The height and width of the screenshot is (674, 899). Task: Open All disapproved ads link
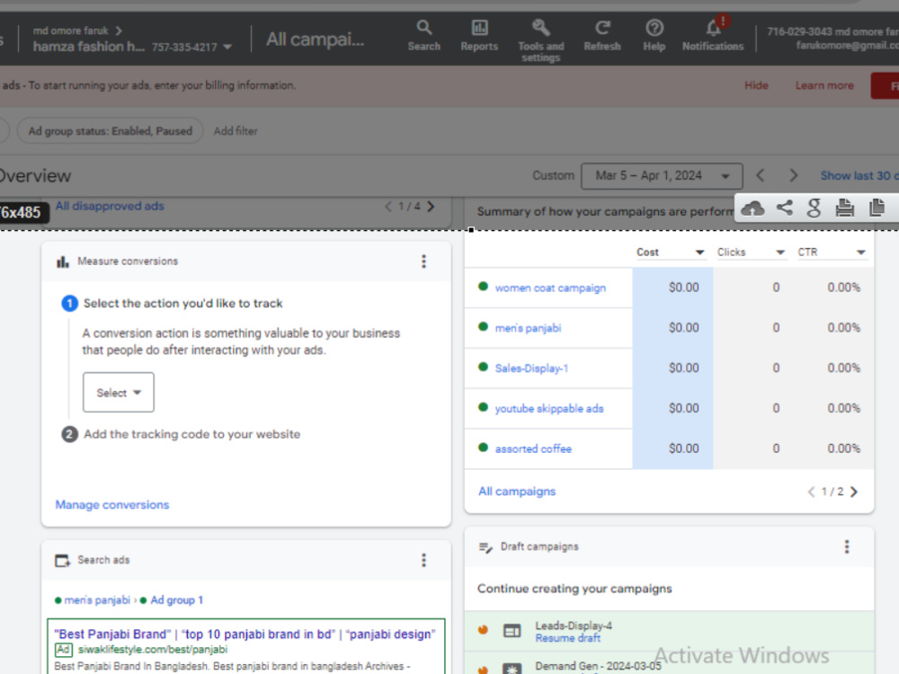110,206
